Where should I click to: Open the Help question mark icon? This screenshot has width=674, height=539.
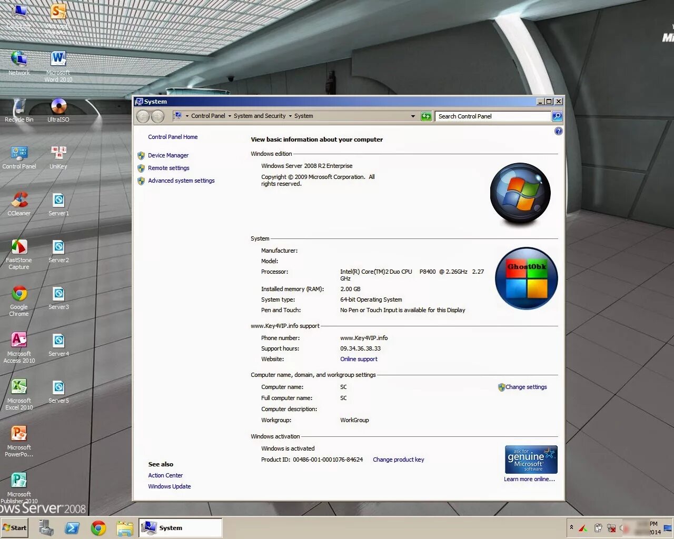(x=559, y=131)
